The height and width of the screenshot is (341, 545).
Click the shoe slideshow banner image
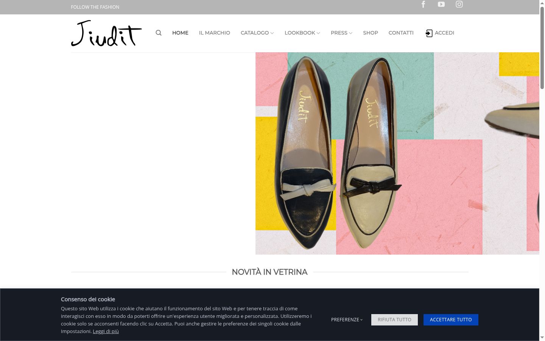397,153
